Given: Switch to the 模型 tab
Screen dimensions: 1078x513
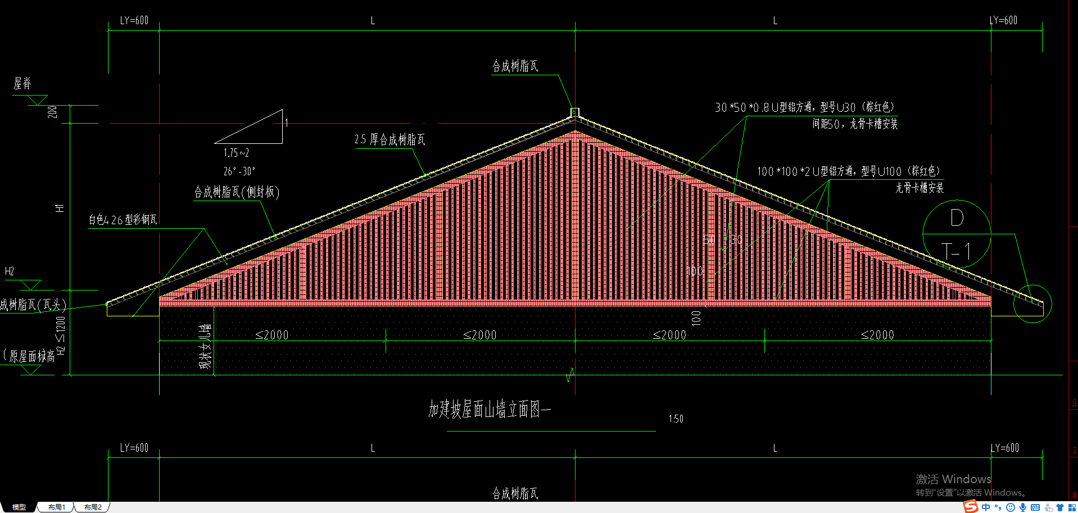Looking at the screenshot, I should 19,507.
